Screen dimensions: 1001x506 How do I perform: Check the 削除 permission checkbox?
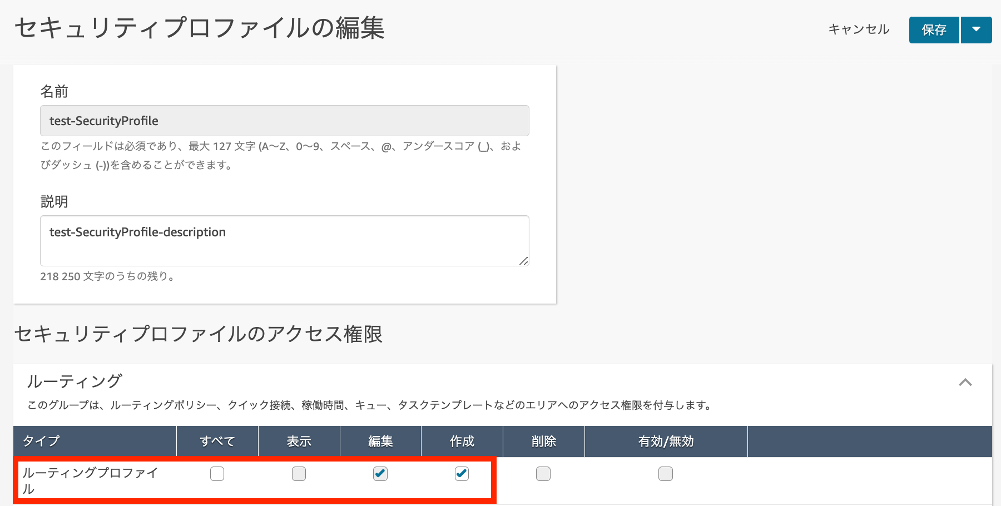pos(543,474)
